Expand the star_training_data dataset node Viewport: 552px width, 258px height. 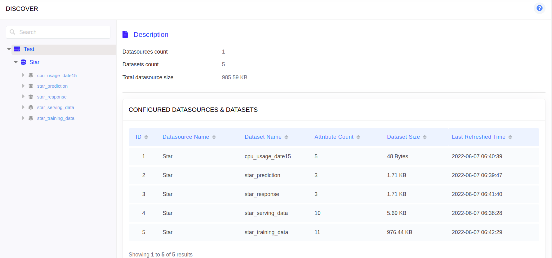[23, 118]
